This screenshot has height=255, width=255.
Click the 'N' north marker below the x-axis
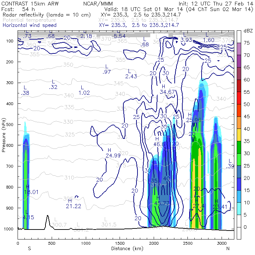[x=228, y=248]
